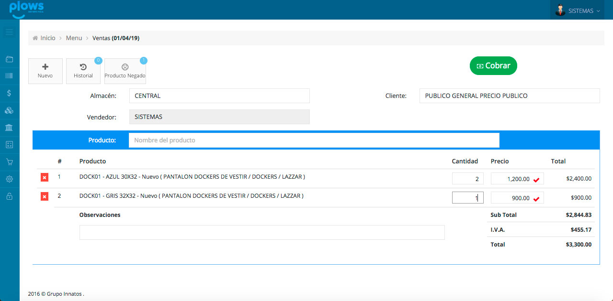
Task: Go to Inicio in the breadcrumb
Action: [x=47, y=38]
